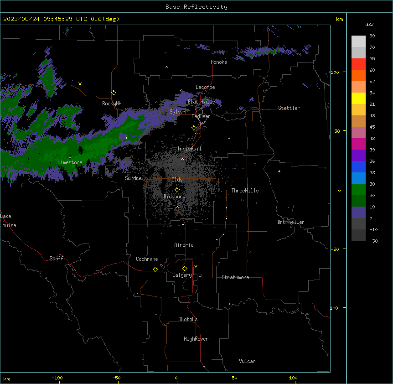Click the Calgary city label

pos(182,275)
